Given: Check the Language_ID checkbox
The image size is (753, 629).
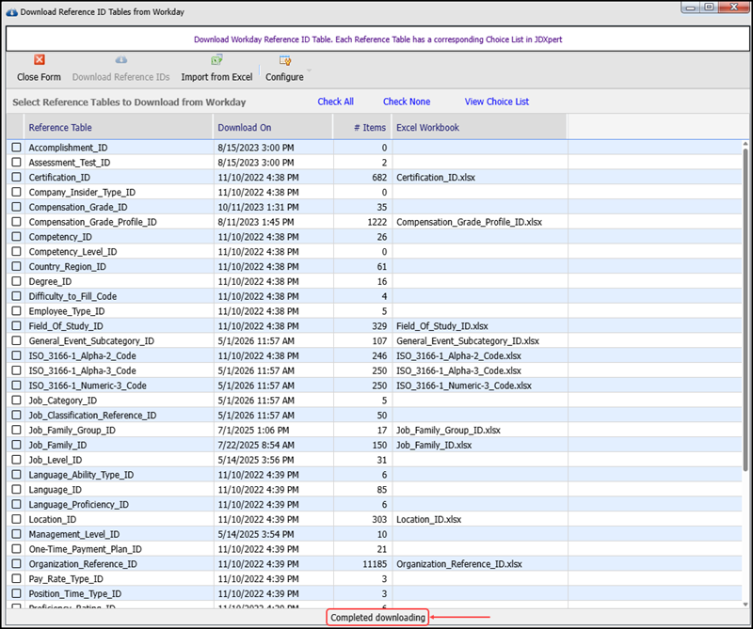Looking at the screenshot, I should pyautogui.click(x=16, y=490).
